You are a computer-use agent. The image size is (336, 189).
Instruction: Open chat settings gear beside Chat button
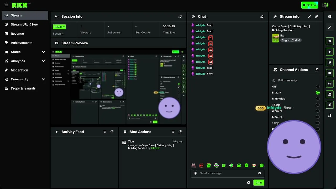point(248,183)
